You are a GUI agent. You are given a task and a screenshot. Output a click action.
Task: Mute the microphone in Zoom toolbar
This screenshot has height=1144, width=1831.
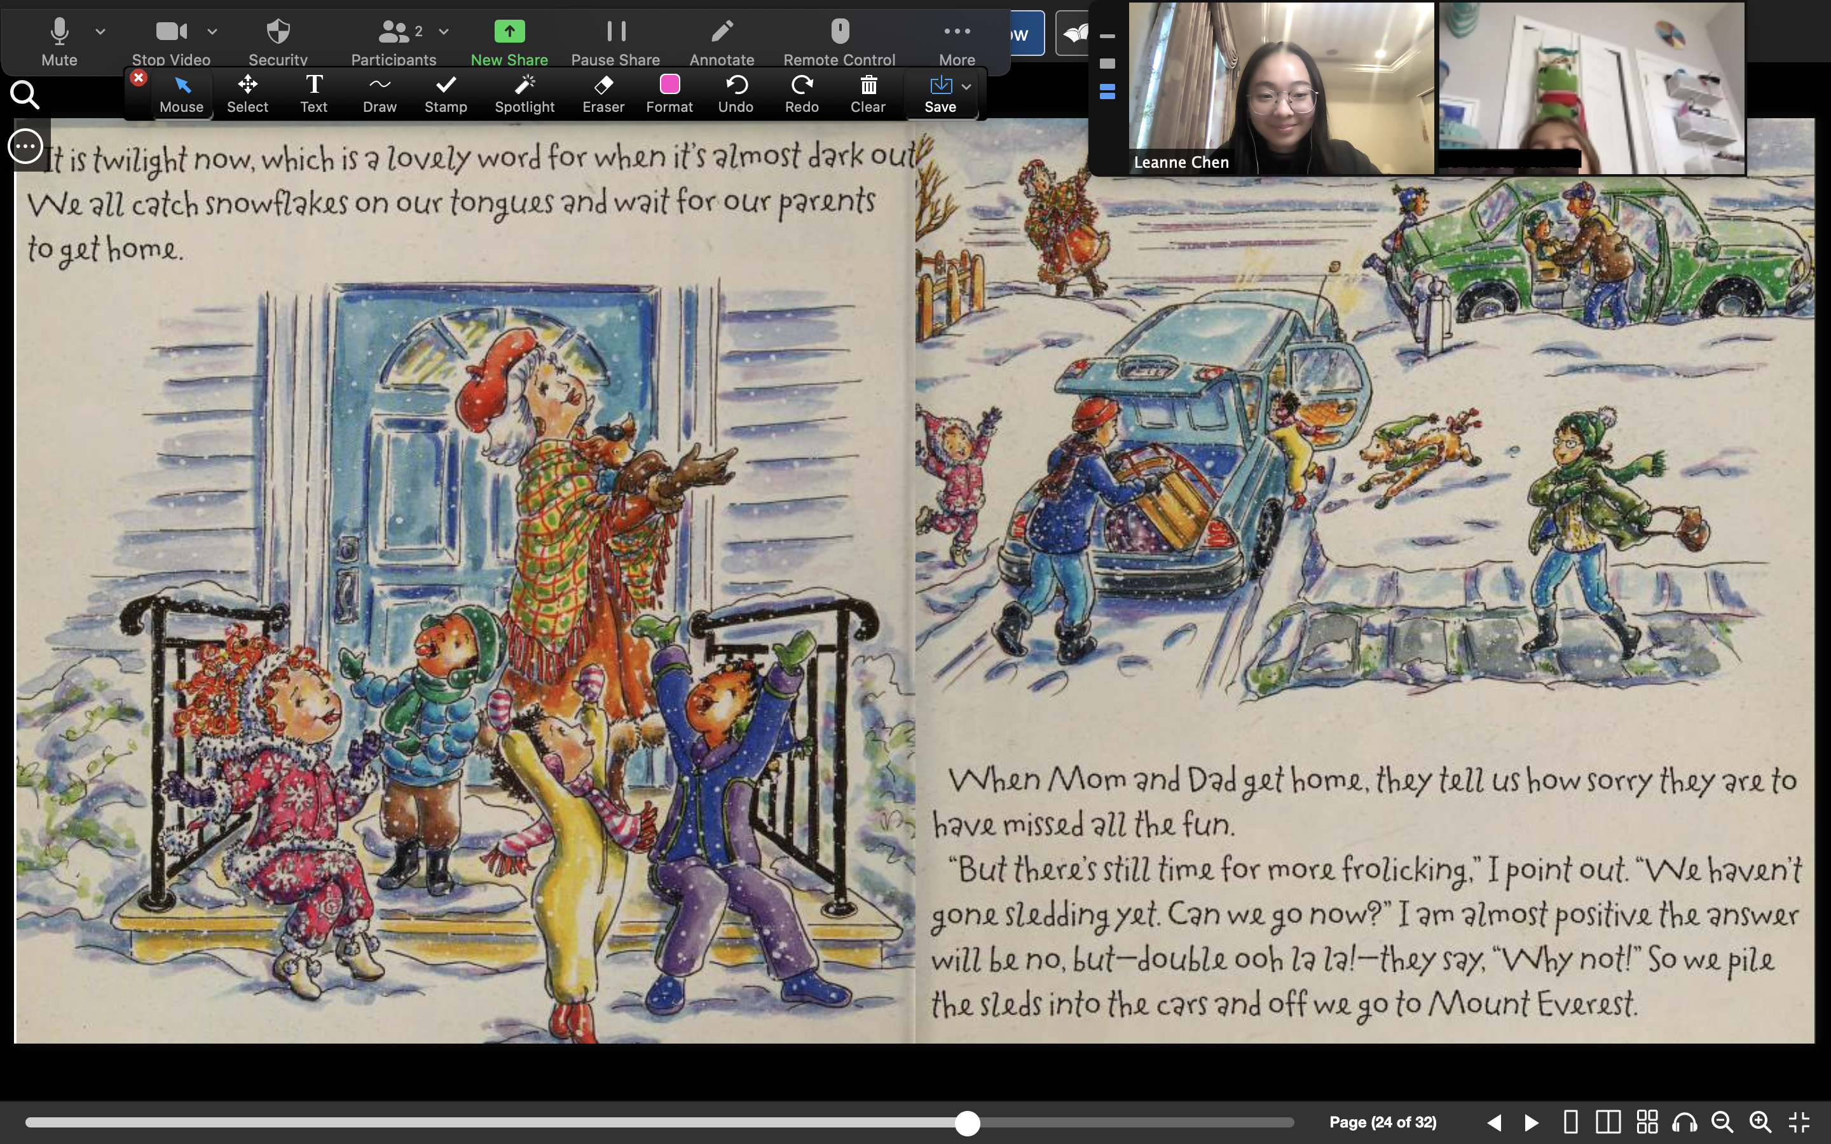(x=59, y=41)
